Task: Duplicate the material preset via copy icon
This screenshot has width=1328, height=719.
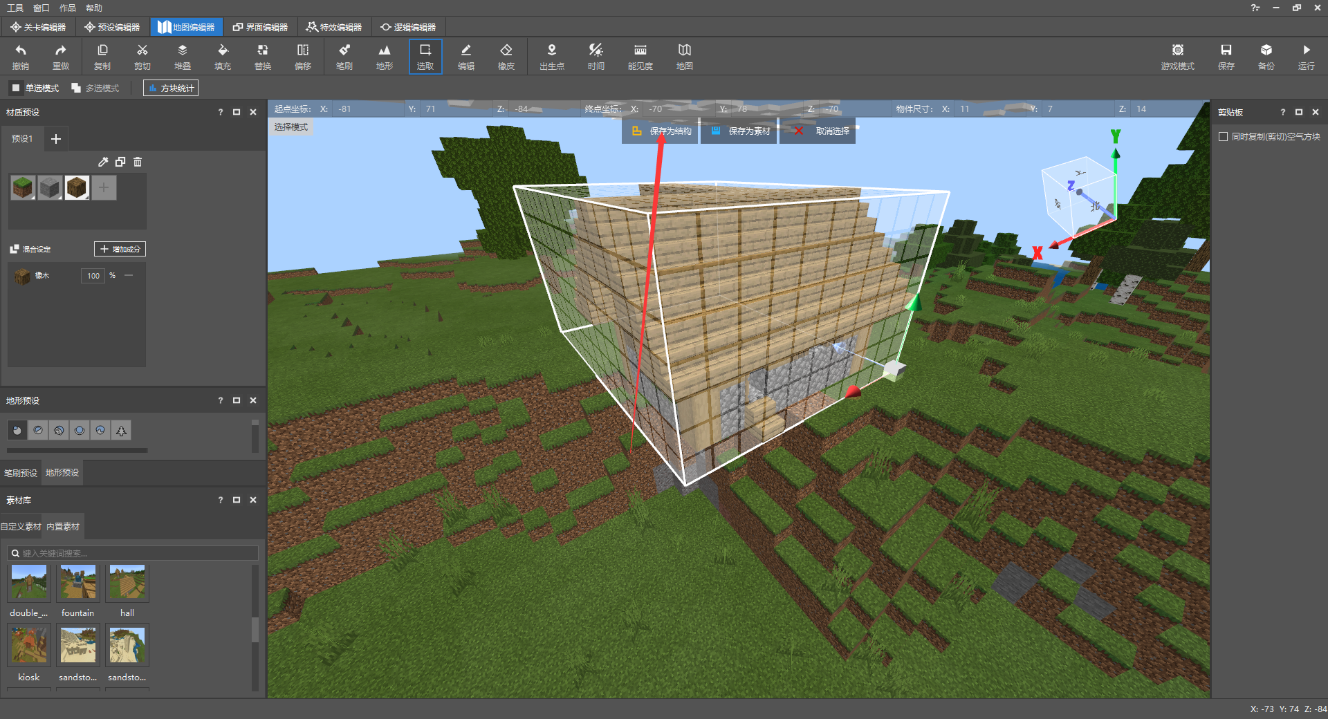Action: click(x=120, y=162)
